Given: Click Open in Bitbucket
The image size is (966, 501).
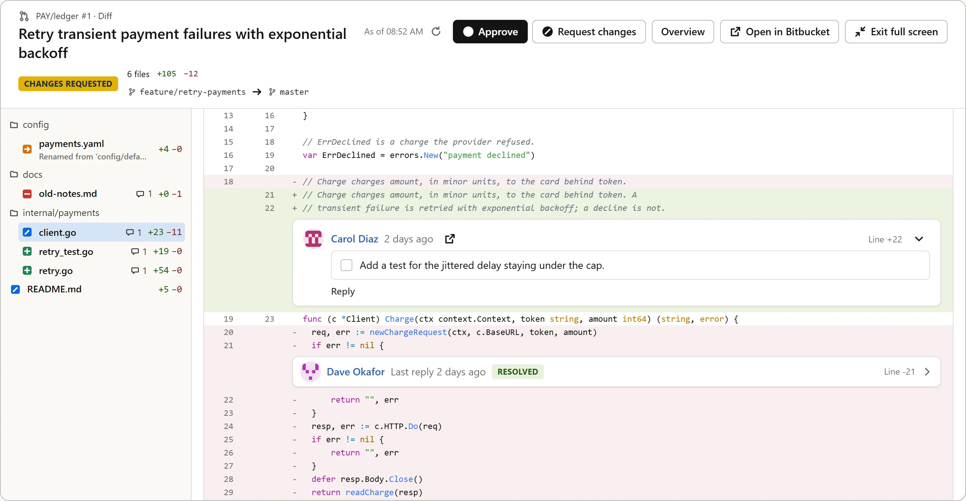Looking at the screenshot, I should [779, 32].
